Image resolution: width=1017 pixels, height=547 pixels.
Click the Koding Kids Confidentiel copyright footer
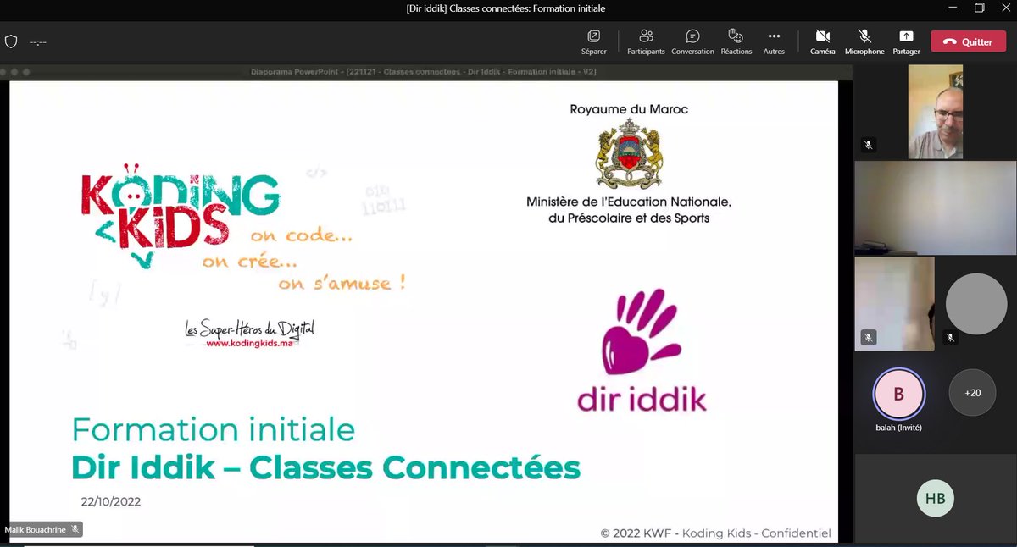click(x=716, y=533)
